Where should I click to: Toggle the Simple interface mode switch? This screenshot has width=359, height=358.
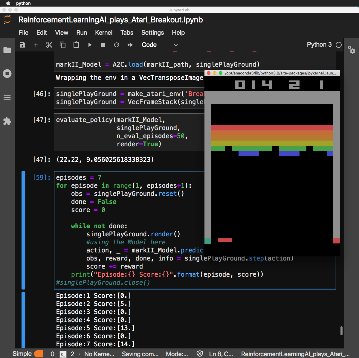[x=39, y=354]
